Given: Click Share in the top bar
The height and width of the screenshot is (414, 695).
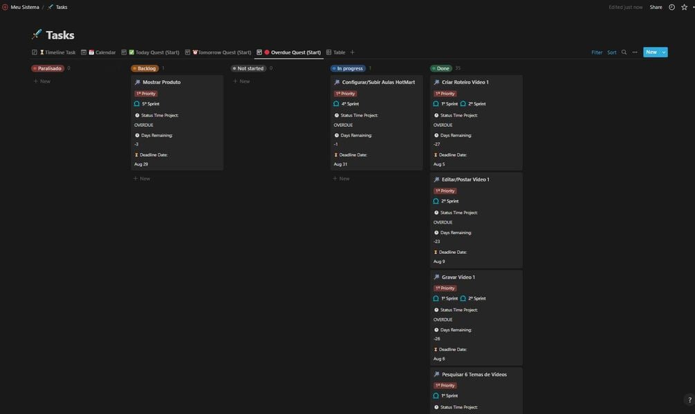Looking at the screenshot, I should [x=656, y=7].
